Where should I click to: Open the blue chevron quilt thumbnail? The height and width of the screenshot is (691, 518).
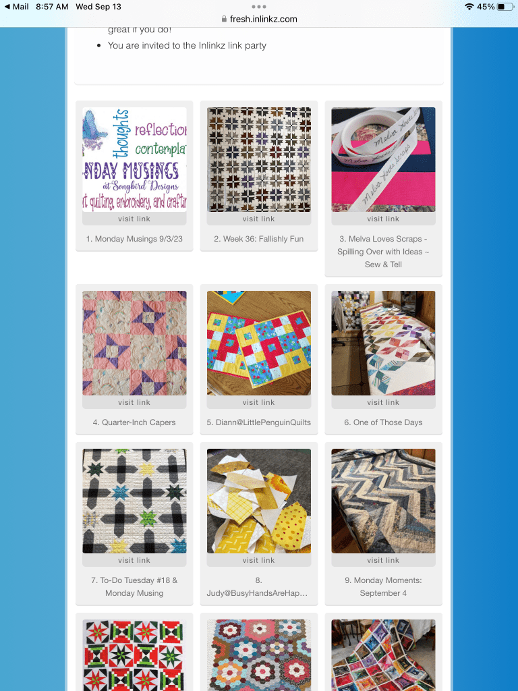click(x=383, y=501)
